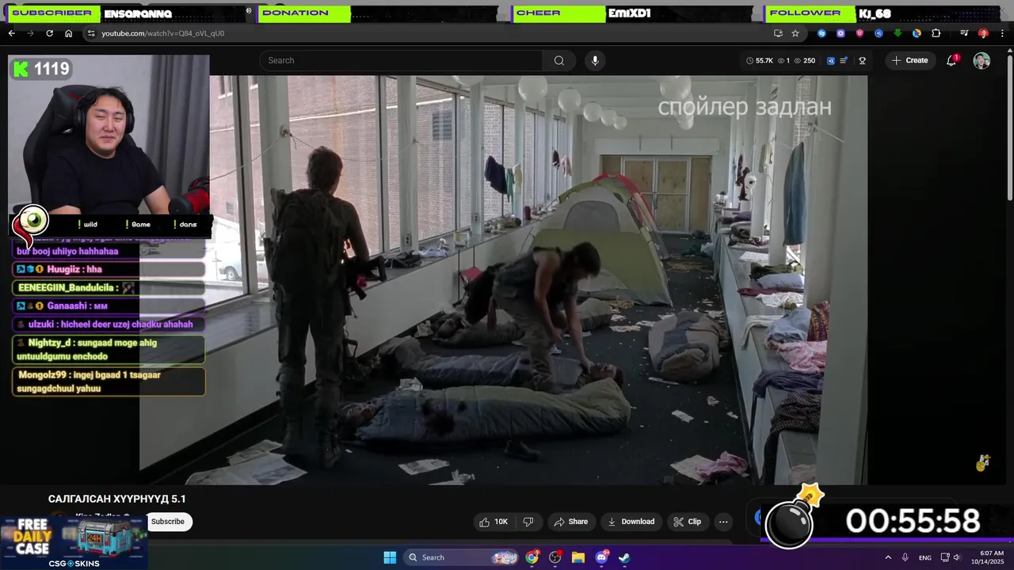
Task: Click the tray microphone icon
Action: pos(905,557)
